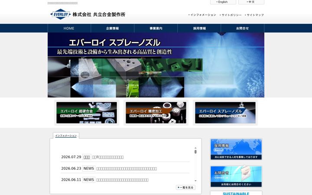Open the エバーロイ 超硬合金 banner
The width and height of the screenshot is (312, 195).
pyautogui.click(x=87, y=113)
